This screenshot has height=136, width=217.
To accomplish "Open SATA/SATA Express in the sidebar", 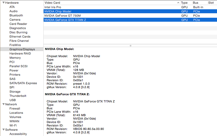I will coord(23,83).
